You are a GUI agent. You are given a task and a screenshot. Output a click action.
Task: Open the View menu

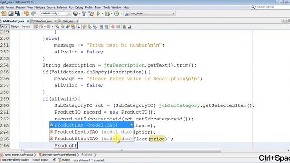point(30,7)
